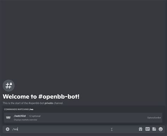The width and height of the screenshot is (167, 136).
Task: Click the empty chat history area
Action: [83, 39]
